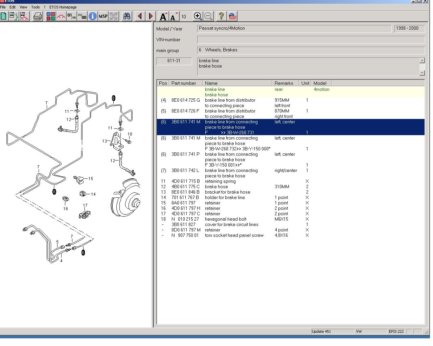433x346 pixels.
Task: Click the binoculars search icon
Action: [127, 16]
